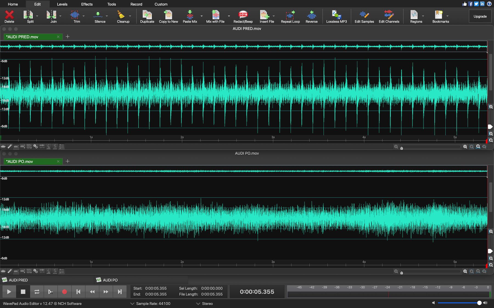The width and height of the screenshot is (494, 308).
Task: Click the Redact/Beep icon
Action: (x=243, y=15)
